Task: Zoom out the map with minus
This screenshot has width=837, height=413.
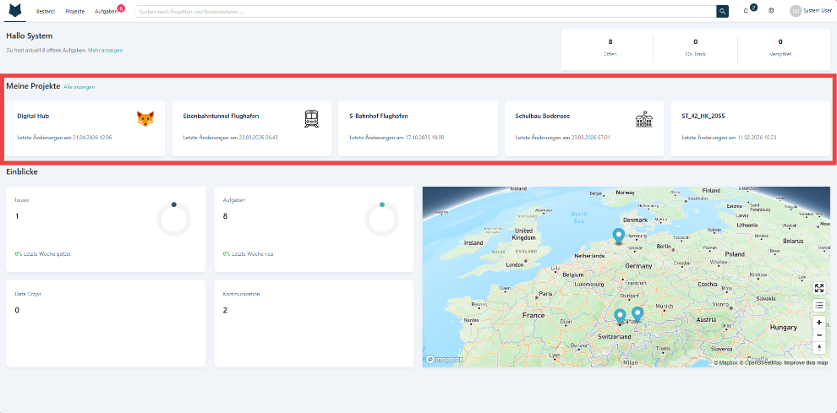Action: point(819,335)
